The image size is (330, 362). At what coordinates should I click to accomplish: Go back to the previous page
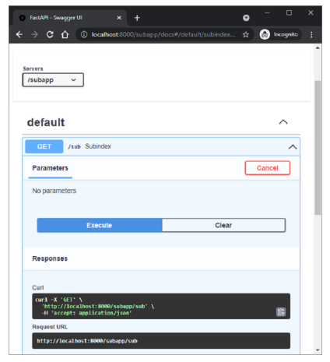tap(19, 34)
